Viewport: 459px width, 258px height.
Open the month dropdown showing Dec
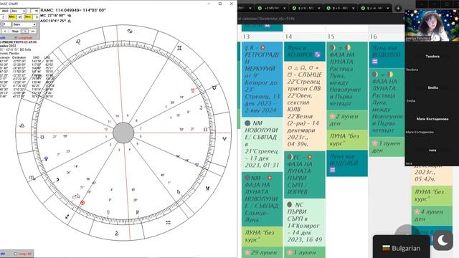pos(19,11)
